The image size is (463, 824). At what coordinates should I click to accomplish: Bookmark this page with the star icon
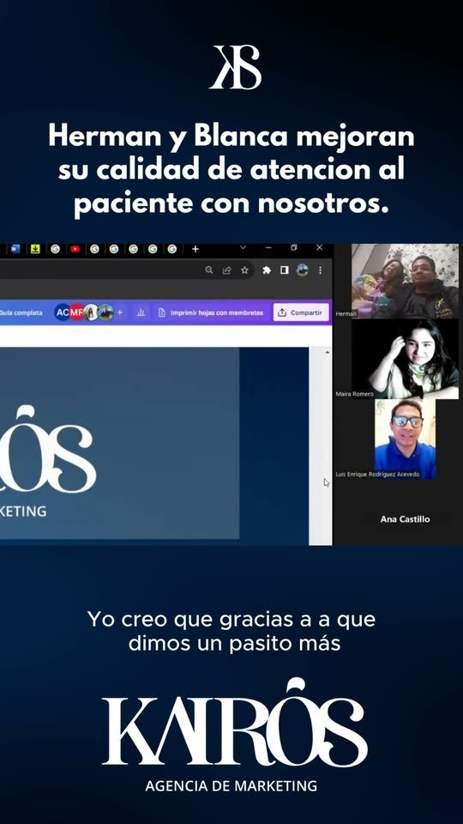pyautogui.click(x=244, y=270)
